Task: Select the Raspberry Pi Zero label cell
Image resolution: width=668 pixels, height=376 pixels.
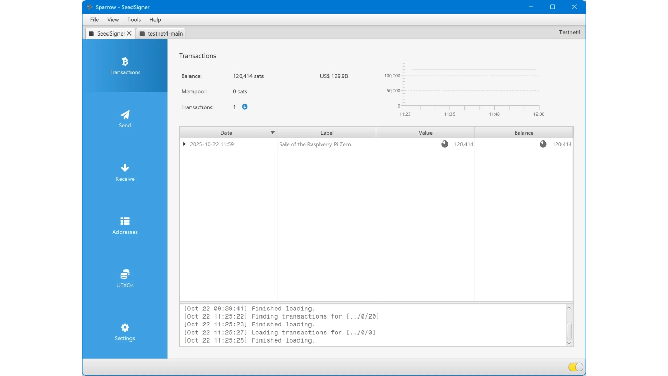Action: coord(315,144)
